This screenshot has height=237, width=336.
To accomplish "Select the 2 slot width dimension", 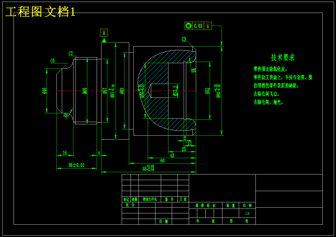I will (185, 138).
